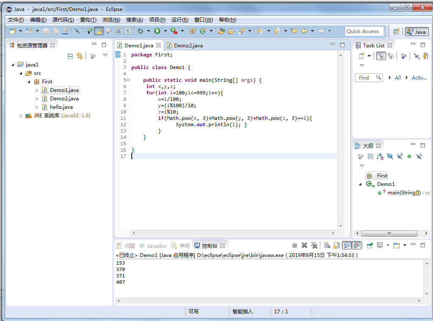Click the green Run button icon
This screenshot has width=433, height=321.
tap(157, 31)
